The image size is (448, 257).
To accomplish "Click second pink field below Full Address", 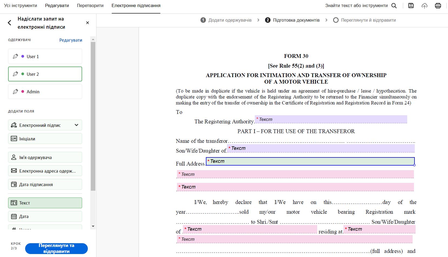I will [295, 187].
